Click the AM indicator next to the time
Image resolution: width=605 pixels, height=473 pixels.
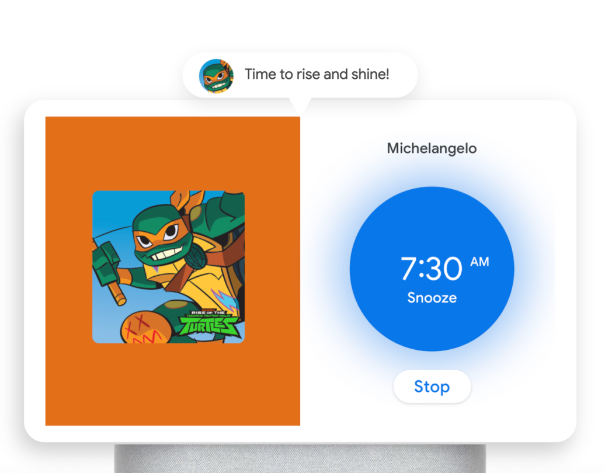tap(479, 262)
